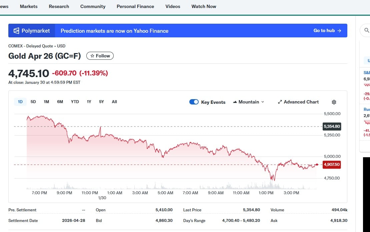Click the search magnifier icon
This screenshot has height=232, width=370.
[x=367, y=30]
